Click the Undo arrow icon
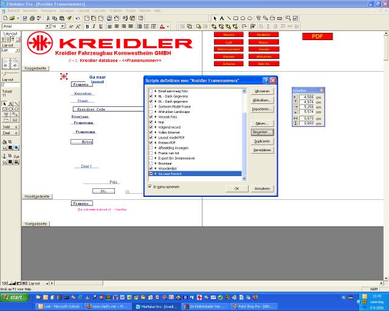The height and width of the screenshot is (311, 389). tap(78, 18)
